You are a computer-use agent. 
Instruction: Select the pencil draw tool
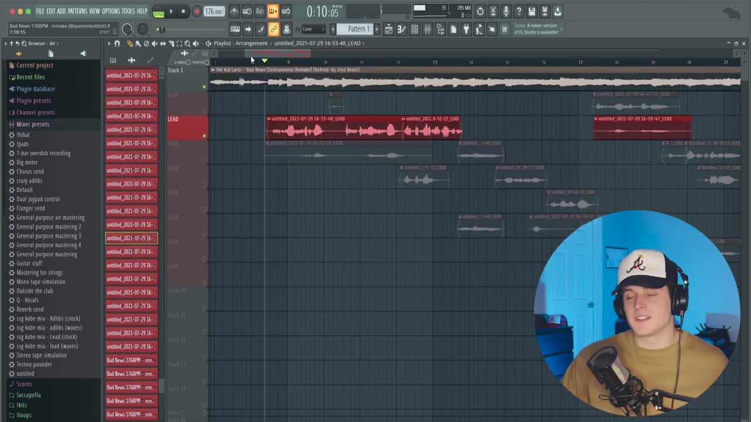pos(130,43)
